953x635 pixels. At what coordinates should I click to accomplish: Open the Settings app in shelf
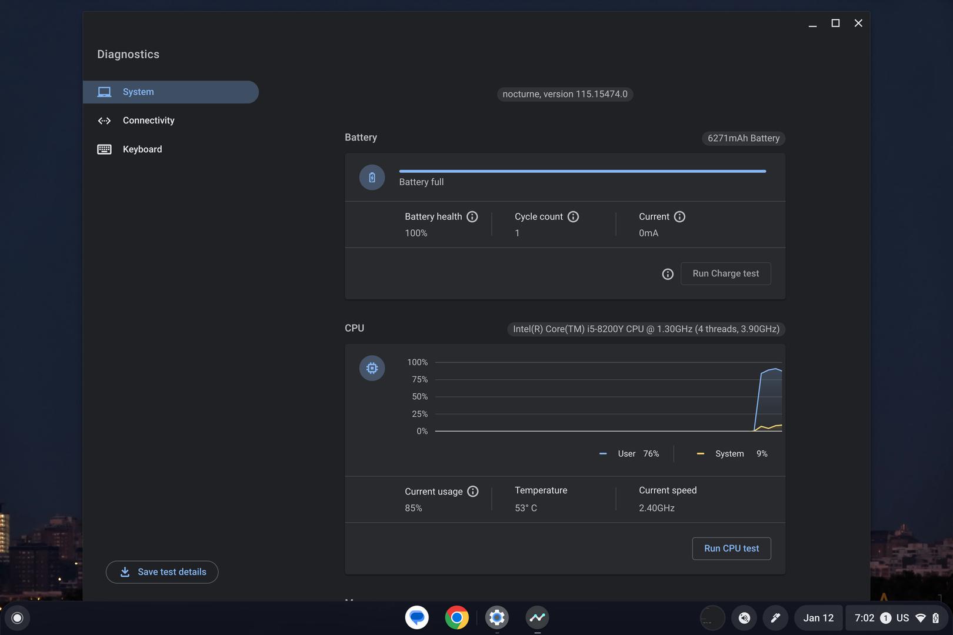pos(497,617)
